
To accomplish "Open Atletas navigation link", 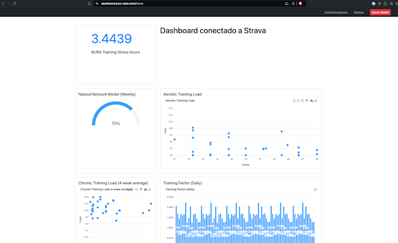I will coord(359,12).
